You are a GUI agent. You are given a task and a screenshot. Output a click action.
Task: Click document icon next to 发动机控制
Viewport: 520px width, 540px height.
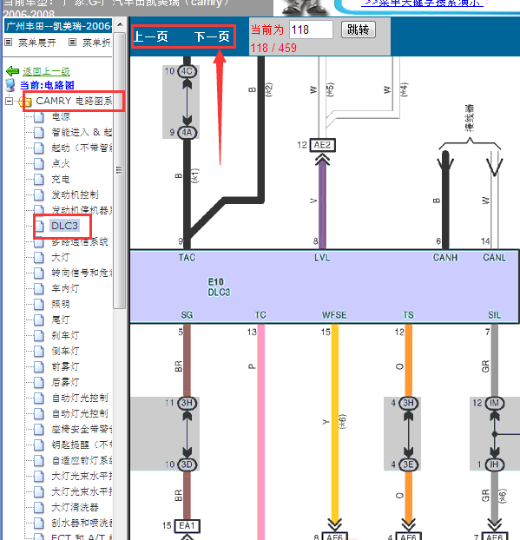click(x=39, y=194)
